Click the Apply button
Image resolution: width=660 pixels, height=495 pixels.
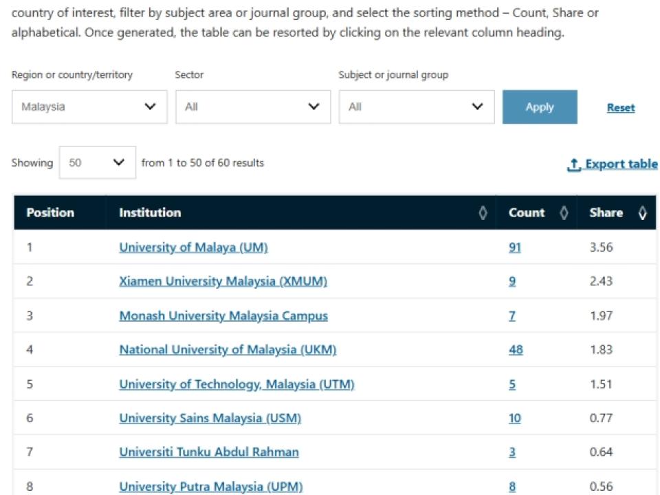540,107
